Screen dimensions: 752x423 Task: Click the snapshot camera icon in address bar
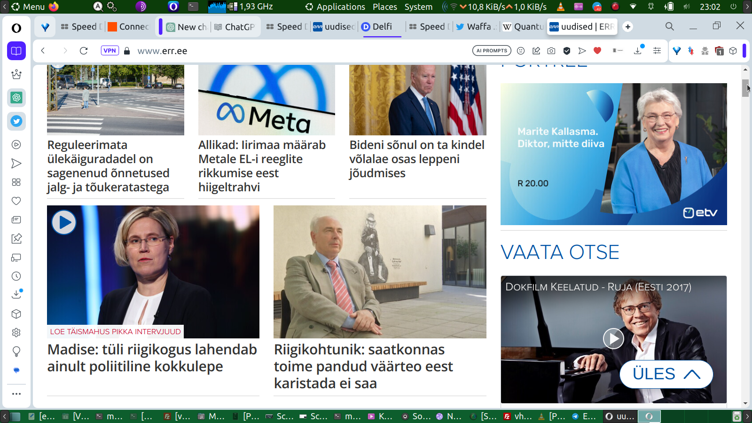point(551,51)
